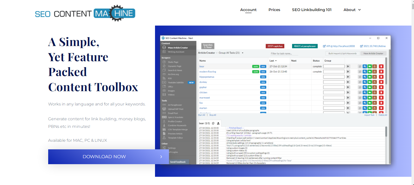
Task: Open the hippopotamus task
Action: pyautogui.click(x=207, y=77)
